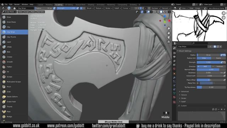Set brush Direction to Add

204,66
